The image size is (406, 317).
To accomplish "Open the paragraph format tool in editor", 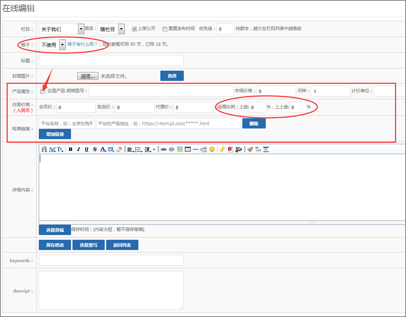I will (44, 149).
